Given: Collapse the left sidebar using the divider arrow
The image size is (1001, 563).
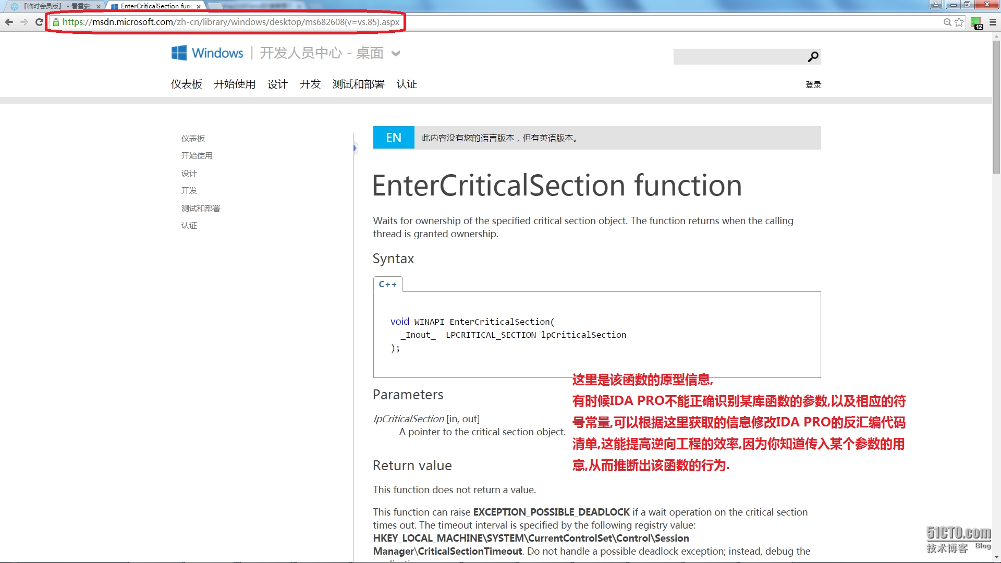Looking at the screenshot, I should click(x=355, y=148).
